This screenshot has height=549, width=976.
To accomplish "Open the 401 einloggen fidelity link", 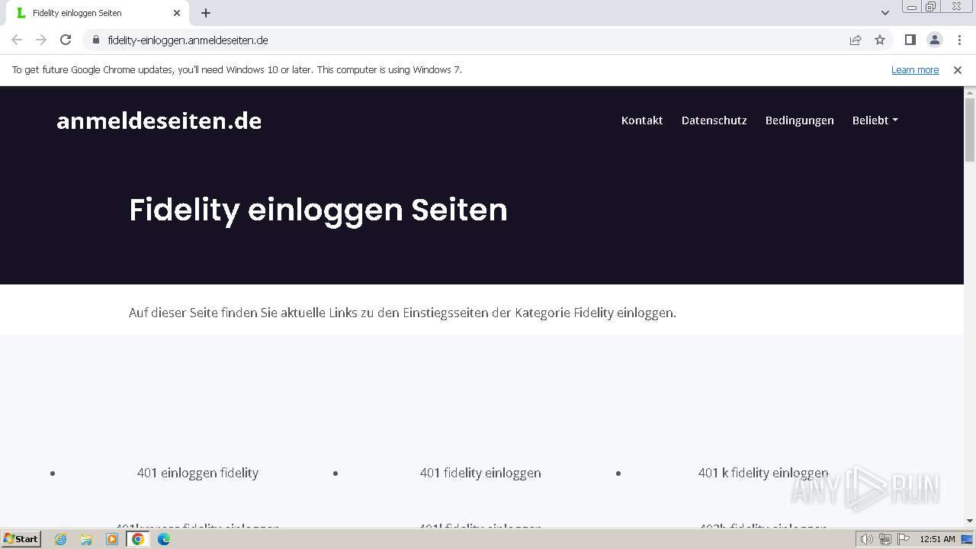I will click(x=197, y=473).
